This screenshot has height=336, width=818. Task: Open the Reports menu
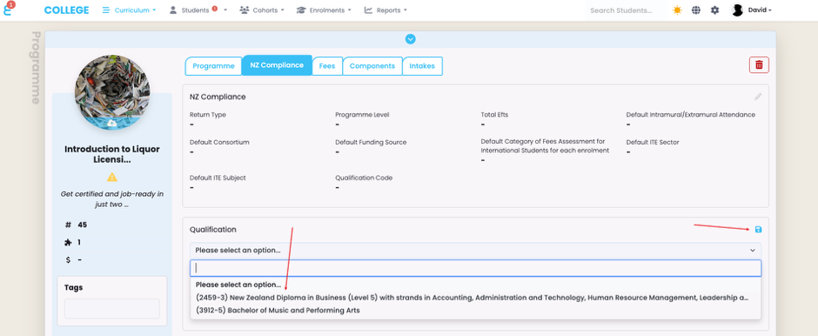click(386, 10)
